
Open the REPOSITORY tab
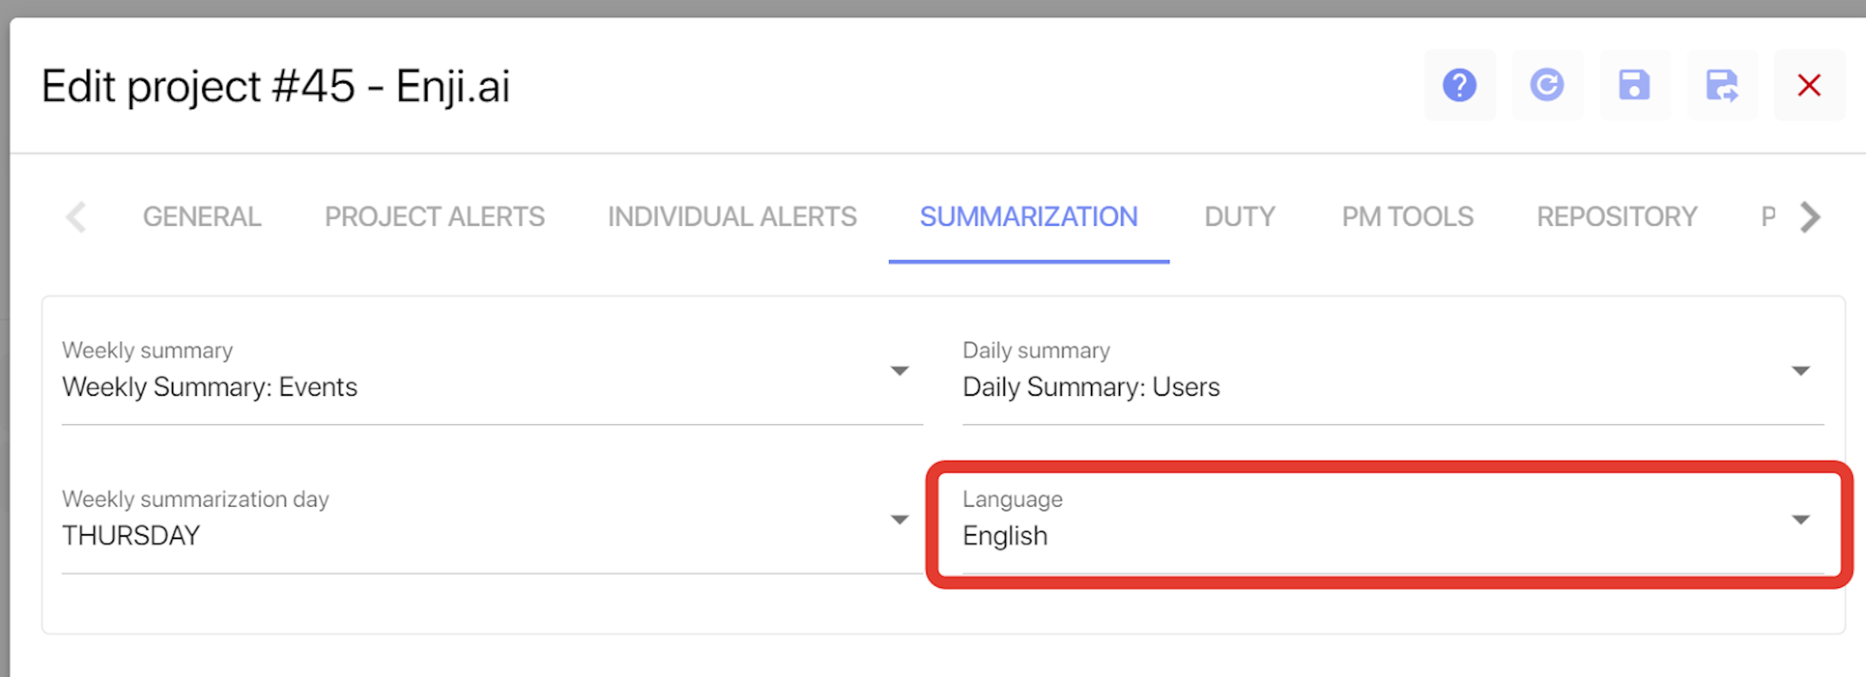[x=1617, y=217]
